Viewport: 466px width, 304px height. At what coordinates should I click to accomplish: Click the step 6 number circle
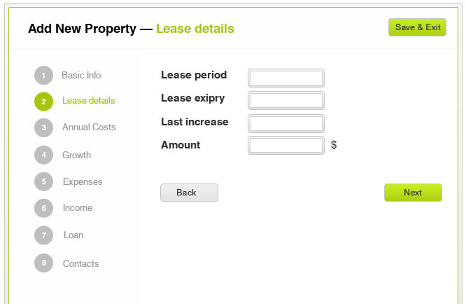(43, 208)
